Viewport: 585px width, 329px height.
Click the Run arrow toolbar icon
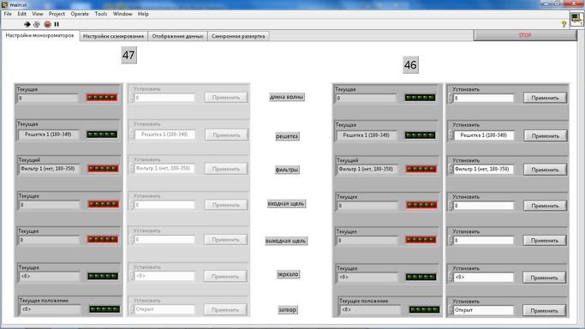pyautogui.click(x=27, y=24)
